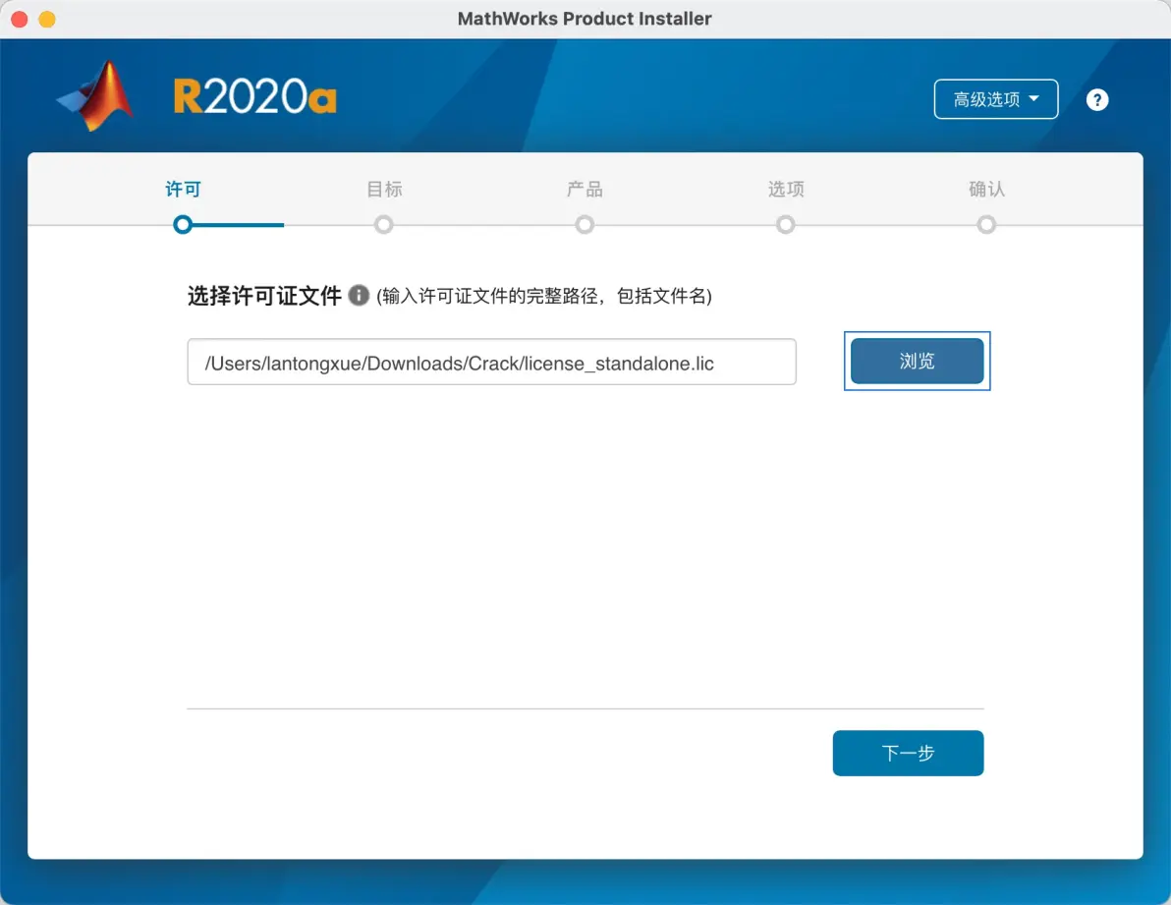Image resolution: width=1171 pixels, height=905 pixels.
Task: Click the R2020a version logo
Action: [254, 97]
